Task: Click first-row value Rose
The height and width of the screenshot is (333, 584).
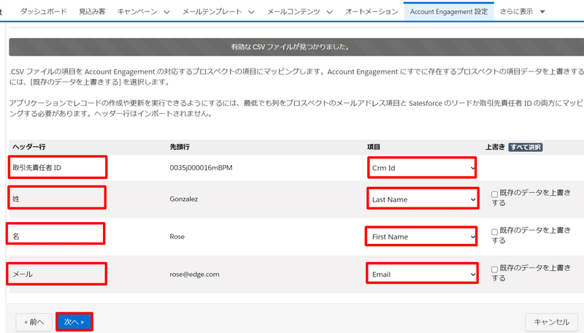Action: coord(177,237)
